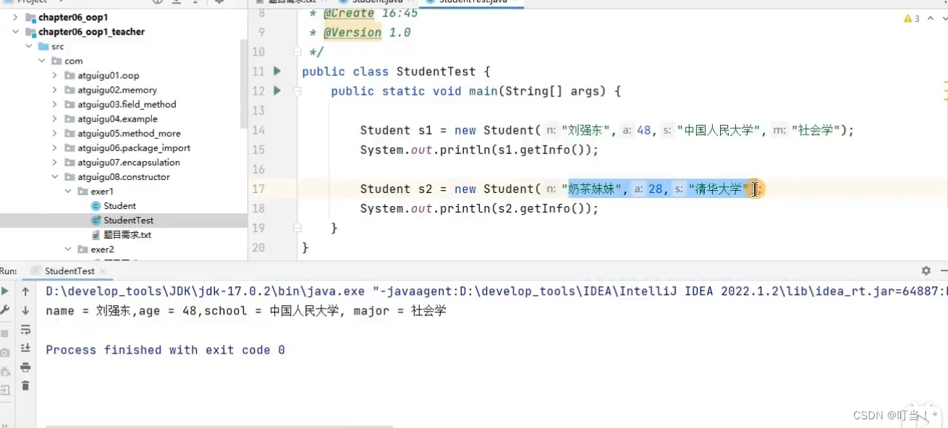Image resolution: width=948 pixels, height=428 pixels.
Task: Select the exer2 folder name
Action: [x=103, y=249]
